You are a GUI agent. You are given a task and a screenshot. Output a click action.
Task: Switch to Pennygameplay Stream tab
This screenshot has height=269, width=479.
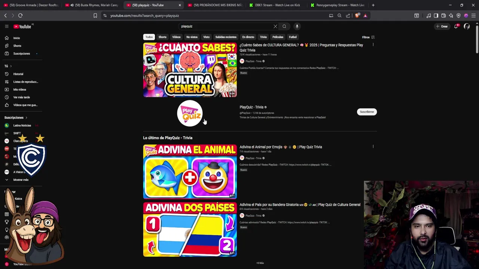click(339, 5)
